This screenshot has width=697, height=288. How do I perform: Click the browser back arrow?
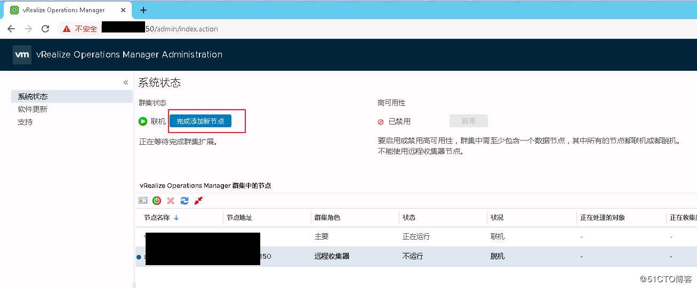(11, 29)
